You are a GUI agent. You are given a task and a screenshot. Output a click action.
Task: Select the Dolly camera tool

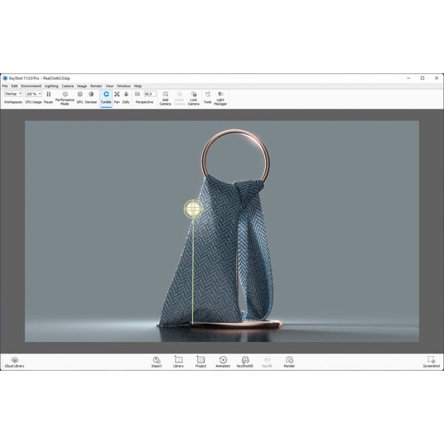tap(126, 94)
